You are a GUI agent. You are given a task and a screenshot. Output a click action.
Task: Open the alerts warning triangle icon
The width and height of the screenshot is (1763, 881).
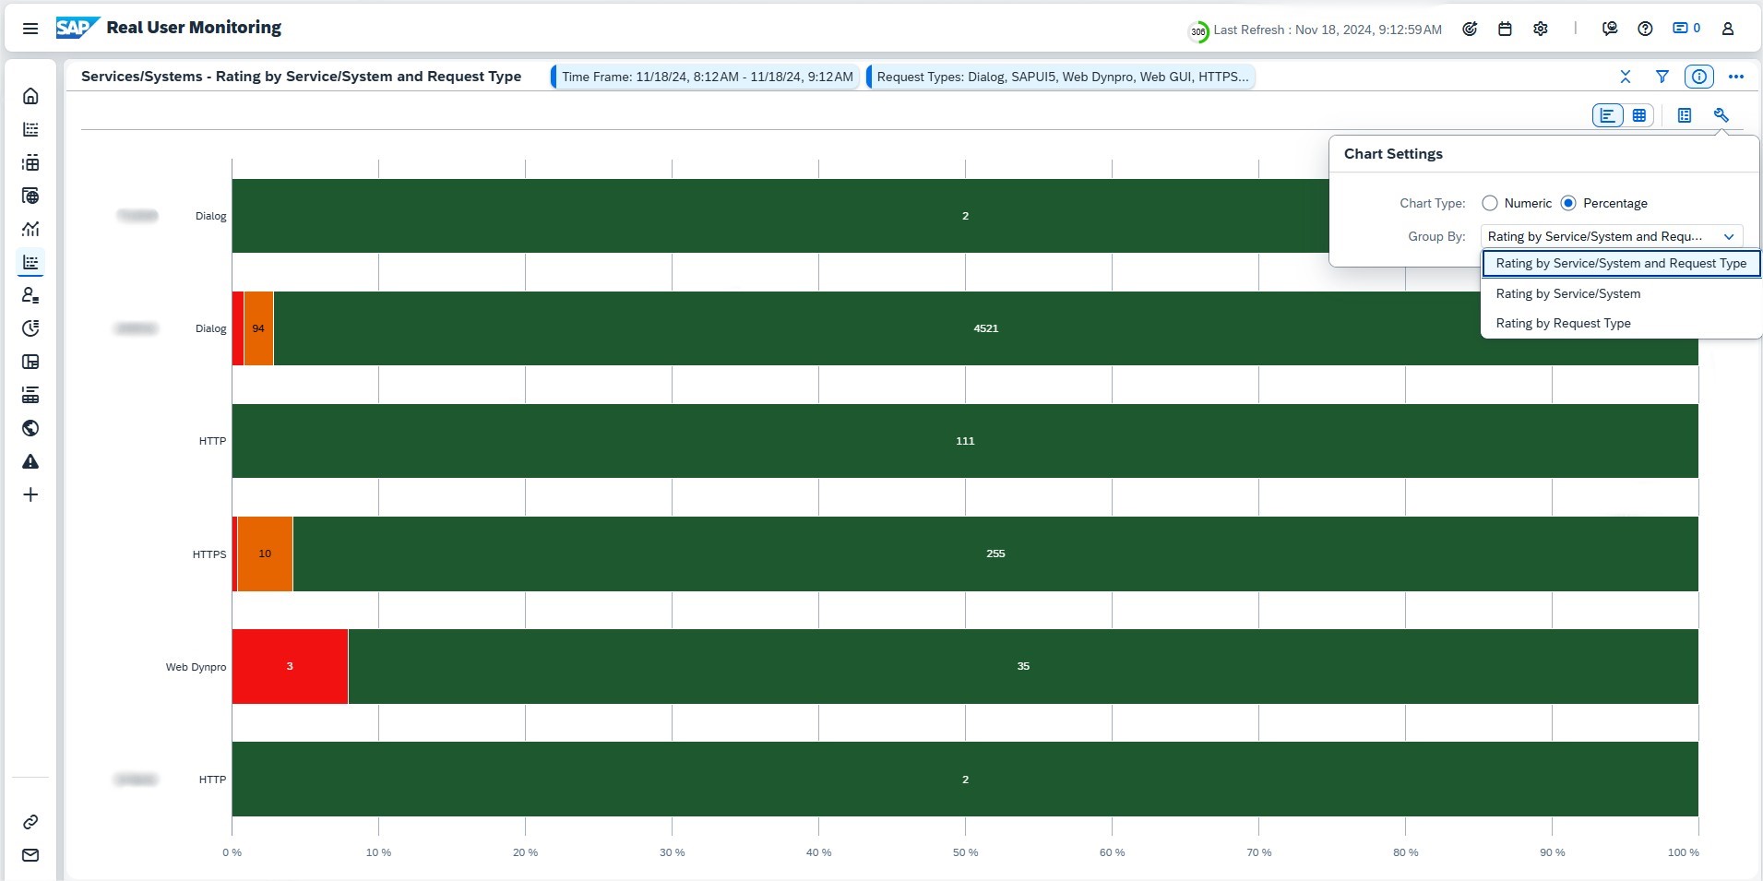tap(30, 461)
